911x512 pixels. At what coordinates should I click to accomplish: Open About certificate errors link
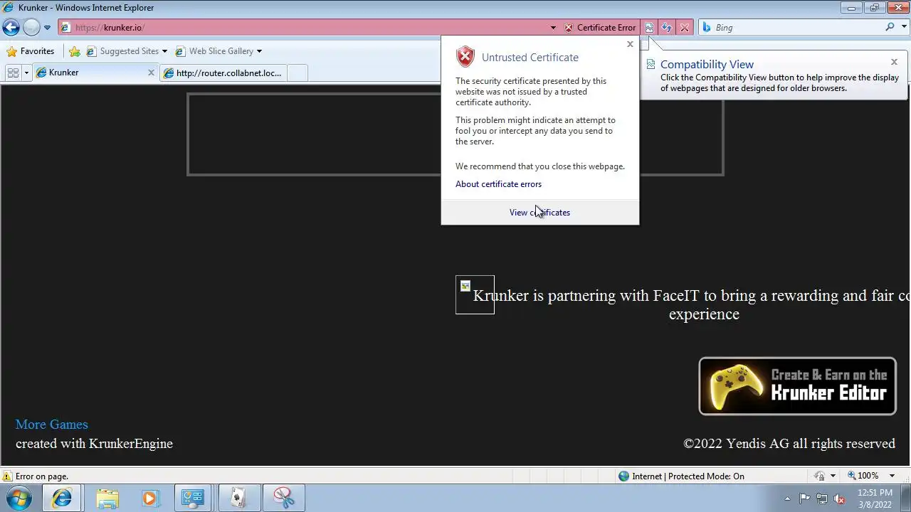click(498, 184)
